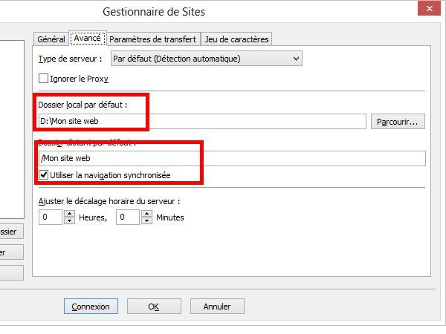
Task: Open the Paramètres de transfert tab
Action: pos(152,39)
